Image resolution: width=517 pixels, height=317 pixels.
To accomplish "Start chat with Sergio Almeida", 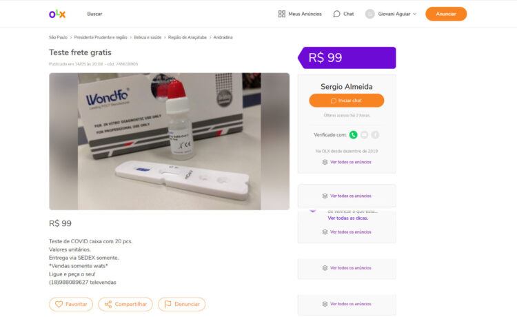I will click(346, 101).
